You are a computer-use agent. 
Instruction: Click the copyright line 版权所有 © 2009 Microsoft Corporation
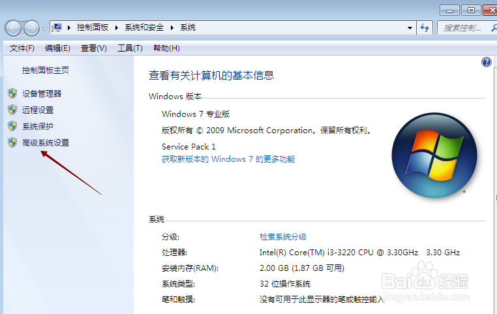click(266, 131)
